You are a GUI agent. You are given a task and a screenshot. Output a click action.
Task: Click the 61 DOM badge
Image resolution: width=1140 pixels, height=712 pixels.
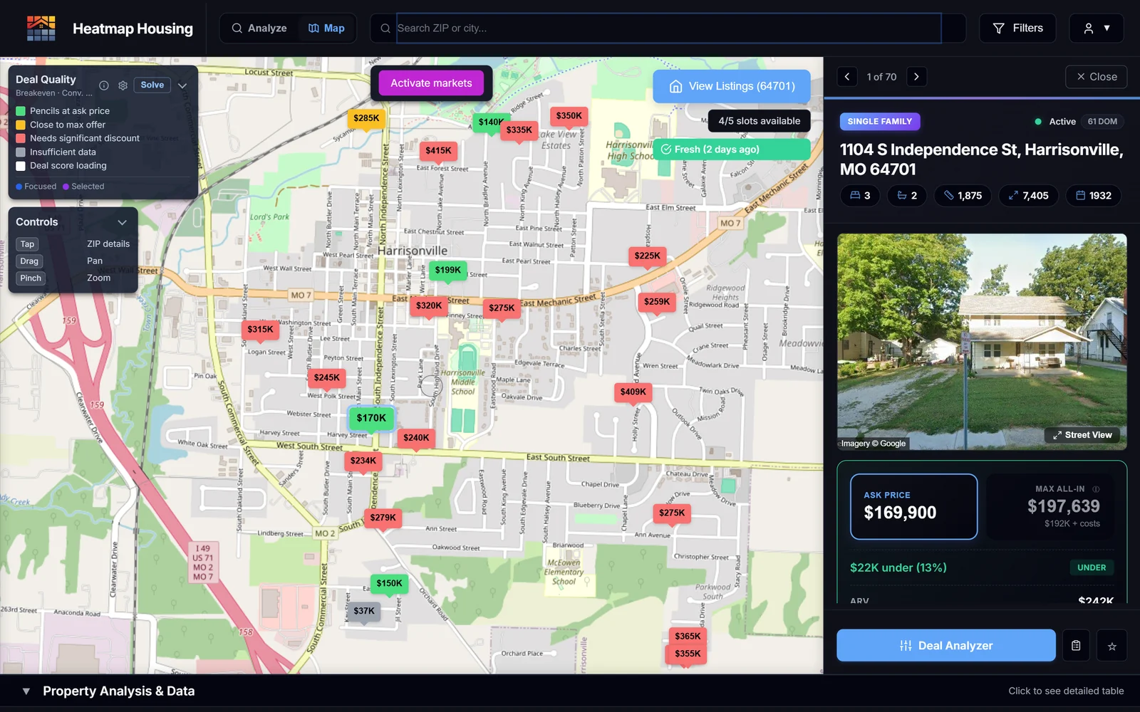pos(1102,122)
